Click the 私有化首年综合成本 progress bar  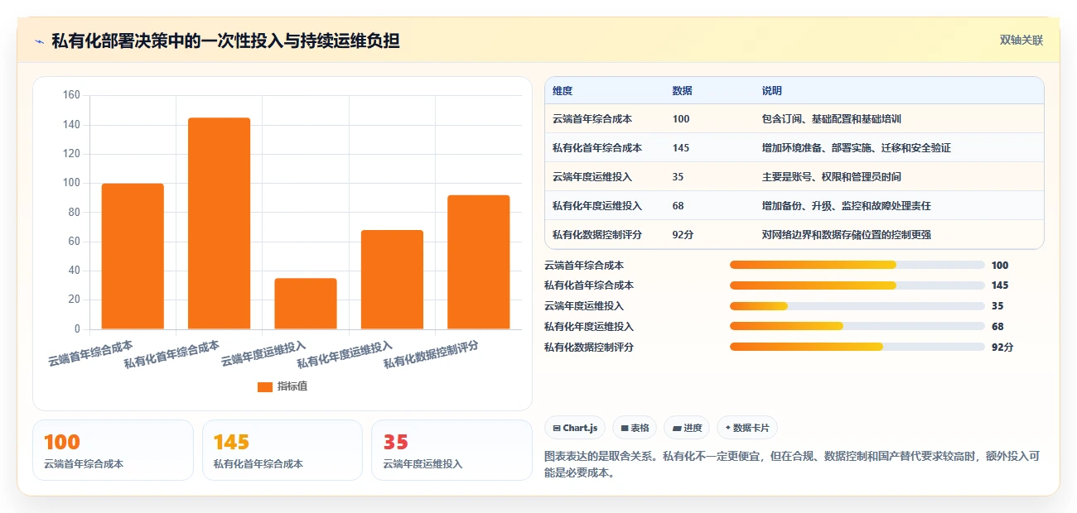pyautogui.click(x=857, y=285)
